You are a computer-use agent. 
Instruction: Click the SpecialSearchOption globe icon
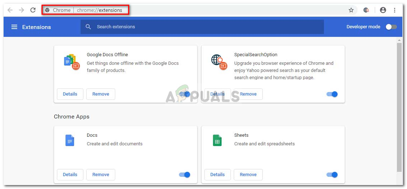[x=219, y=62]
